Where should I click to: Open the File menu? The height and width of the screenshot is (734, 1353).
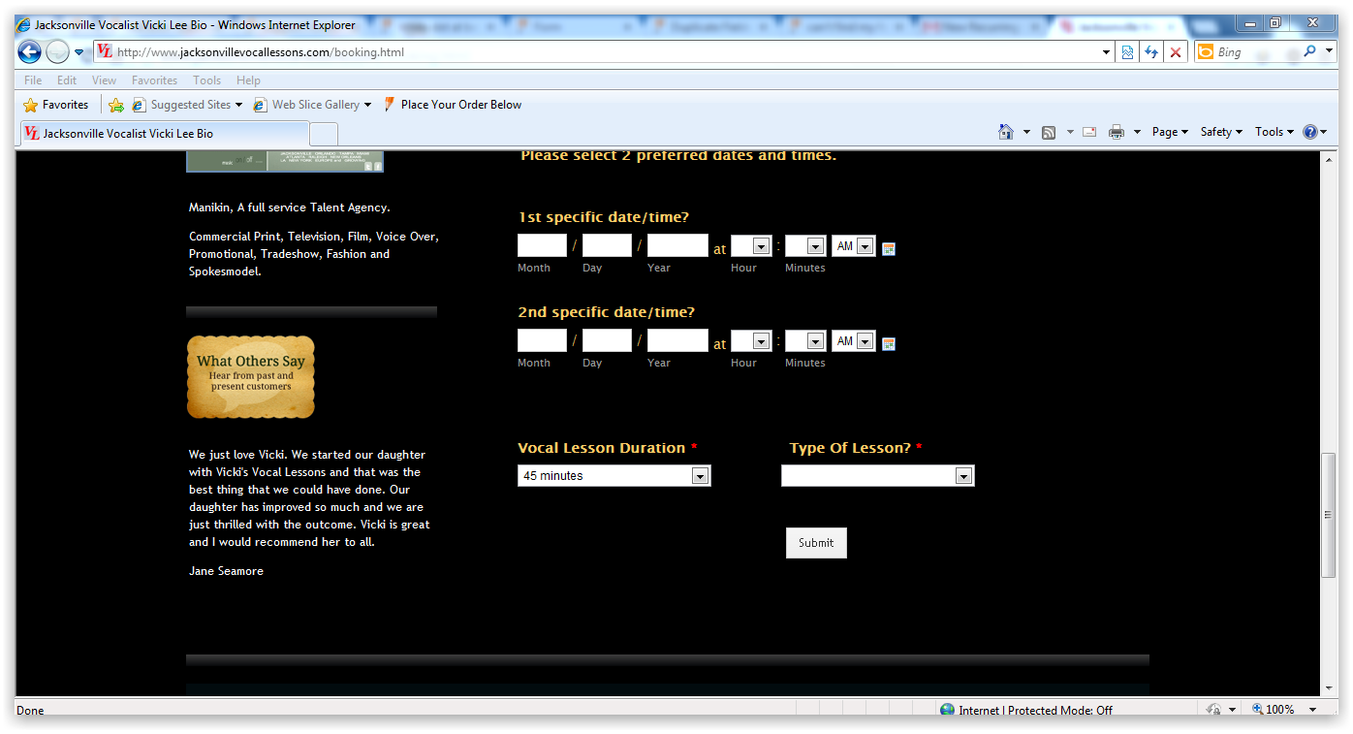[33, 80]
